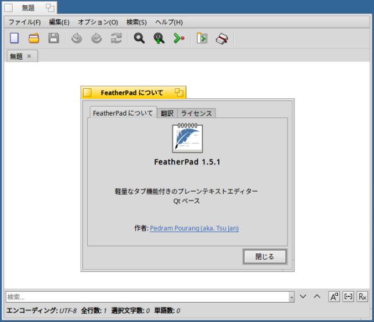
Task: Open the 編集(E) menu
Action: (59, 22)
